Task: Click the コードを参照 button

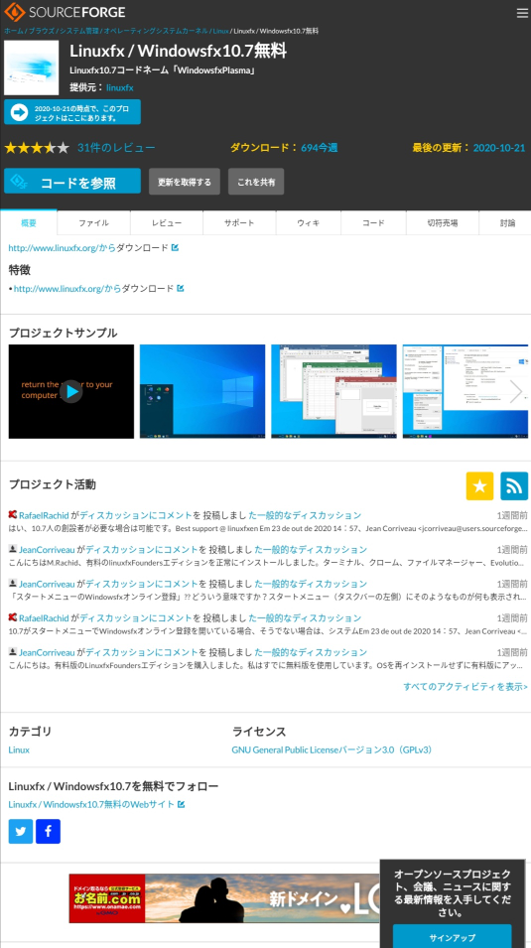Action: pos(72,182)
